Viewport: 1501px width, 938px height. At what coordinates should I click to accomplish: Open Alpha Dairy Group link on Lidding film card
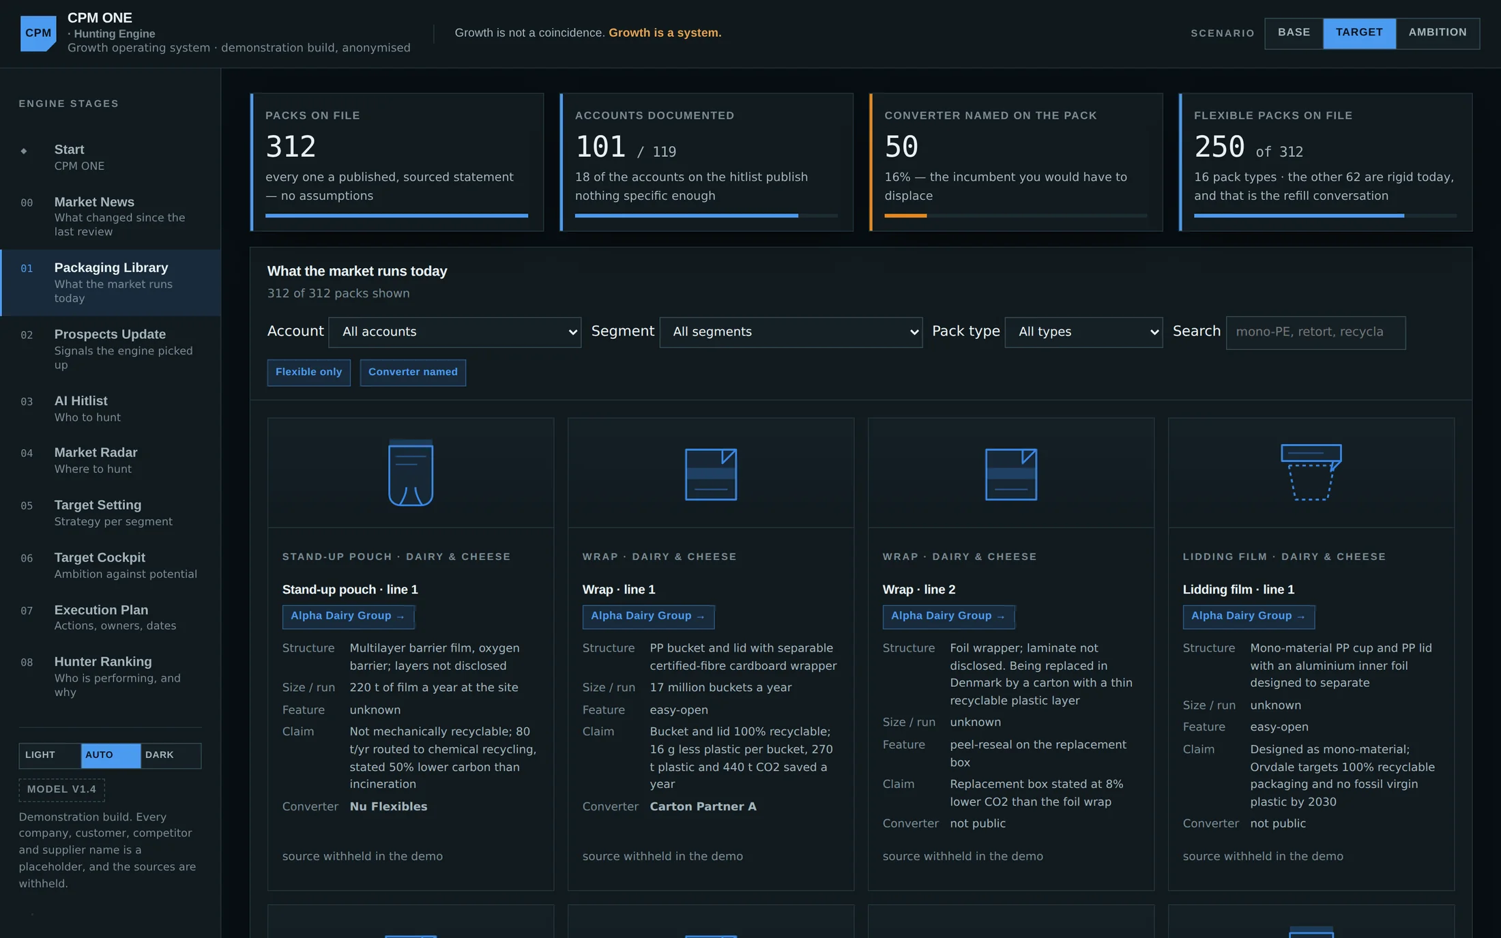point(1249,617)
